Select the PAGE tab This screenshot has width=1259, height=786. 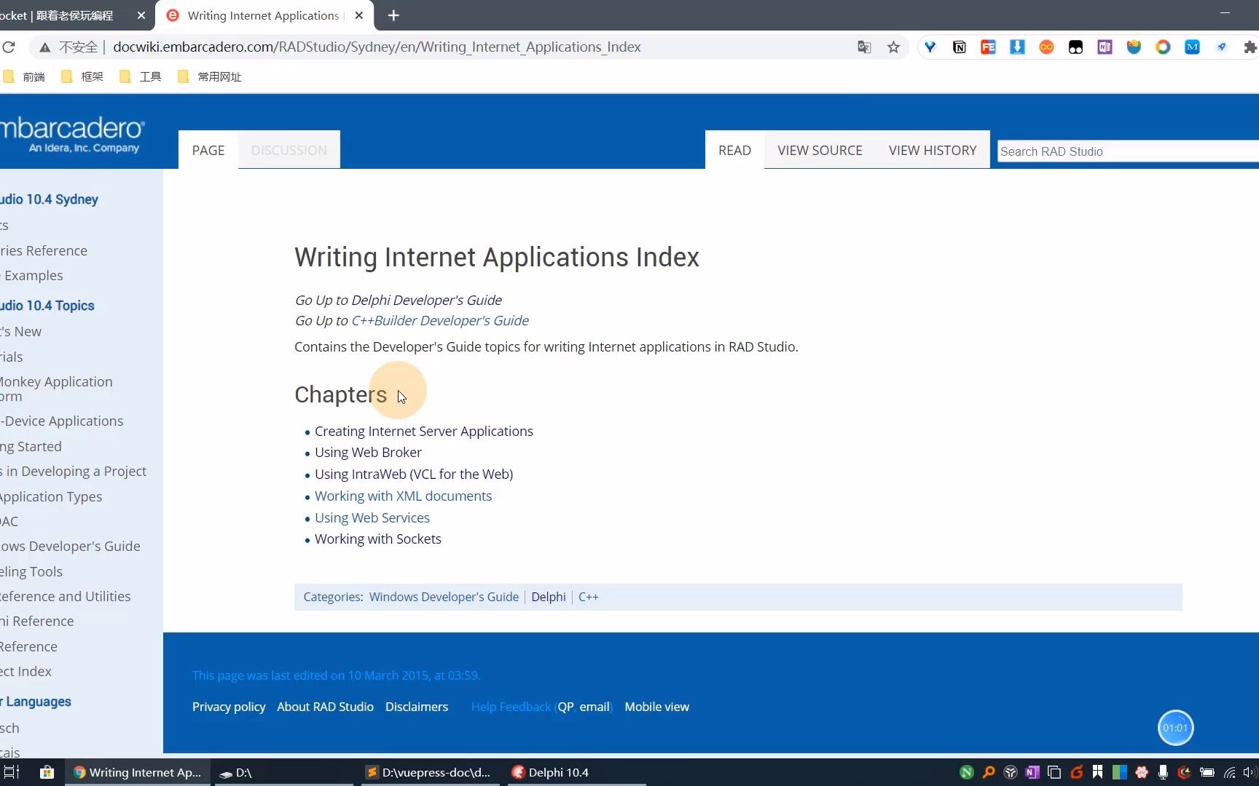pos(208,151)
